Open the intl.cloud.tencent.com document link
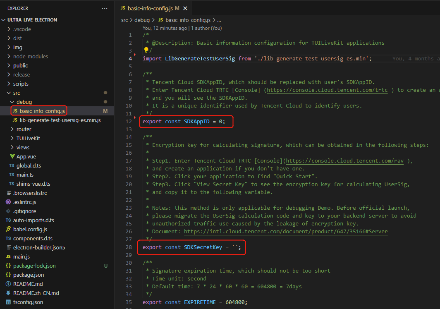The image size is (440, 309). point(286,231)
